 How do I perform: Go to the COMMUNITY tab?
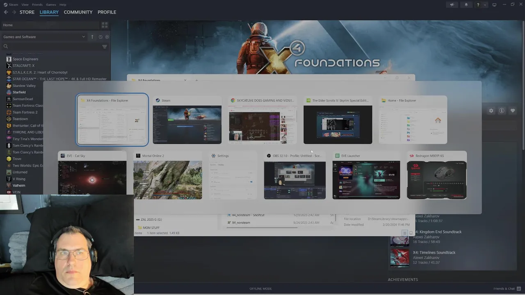(x=78, y=12)
